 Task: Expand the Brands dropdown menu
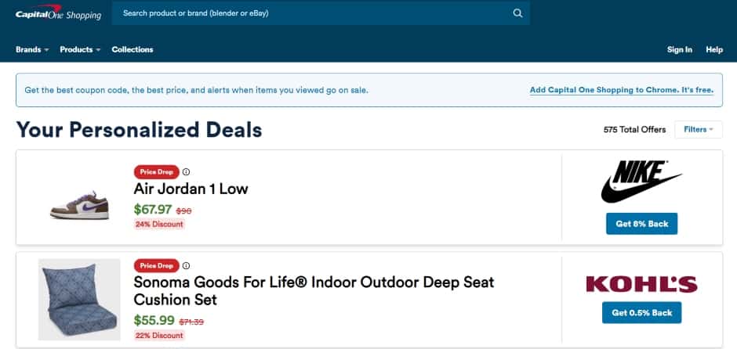point(32,49)
